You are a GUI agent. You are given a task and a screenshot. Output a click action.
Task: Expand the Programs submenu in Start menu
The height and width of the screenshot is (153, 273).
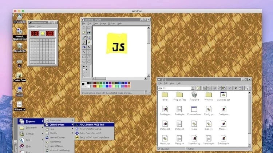tap(31, 121)
